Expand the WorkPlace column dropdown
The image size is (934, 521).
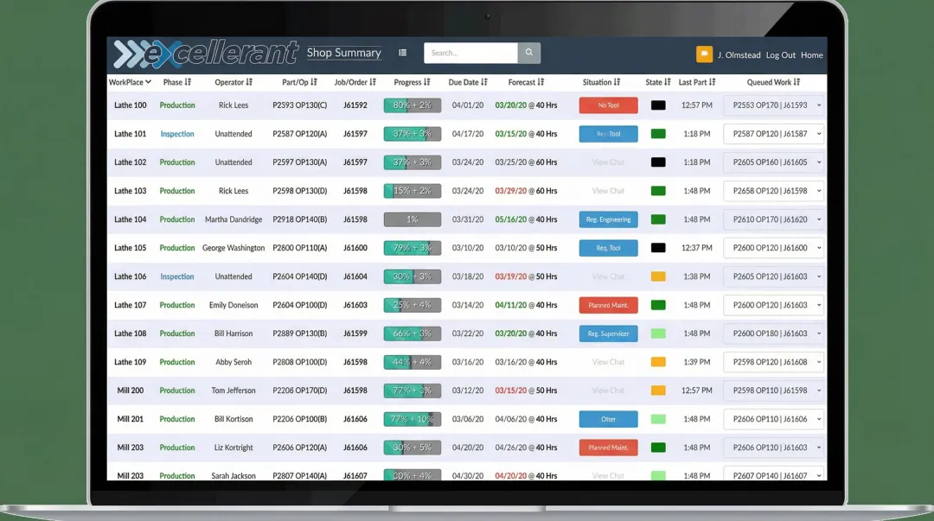pos(130,82)
